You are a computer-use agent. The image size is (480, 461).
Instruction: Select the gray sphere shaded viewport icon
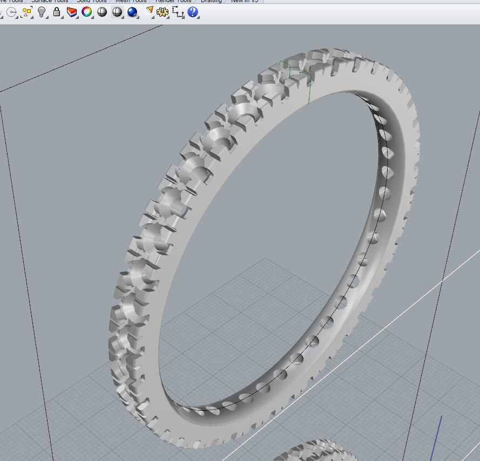[102, 12]
